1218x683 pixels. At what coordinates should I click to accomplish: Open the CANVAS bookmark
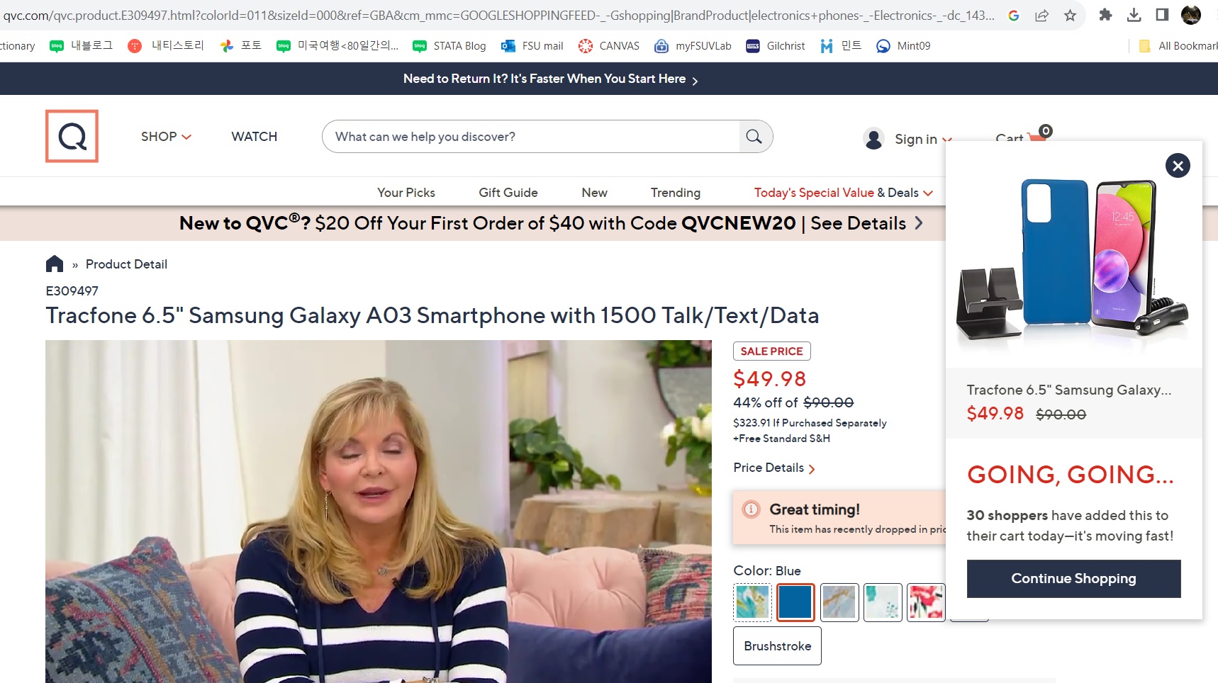(609, 46)
